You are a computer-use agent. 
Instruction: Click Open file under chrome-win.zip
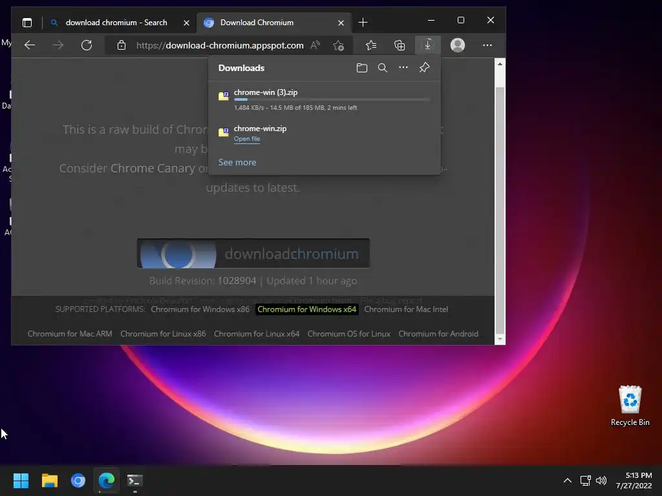tap(247, 139)
